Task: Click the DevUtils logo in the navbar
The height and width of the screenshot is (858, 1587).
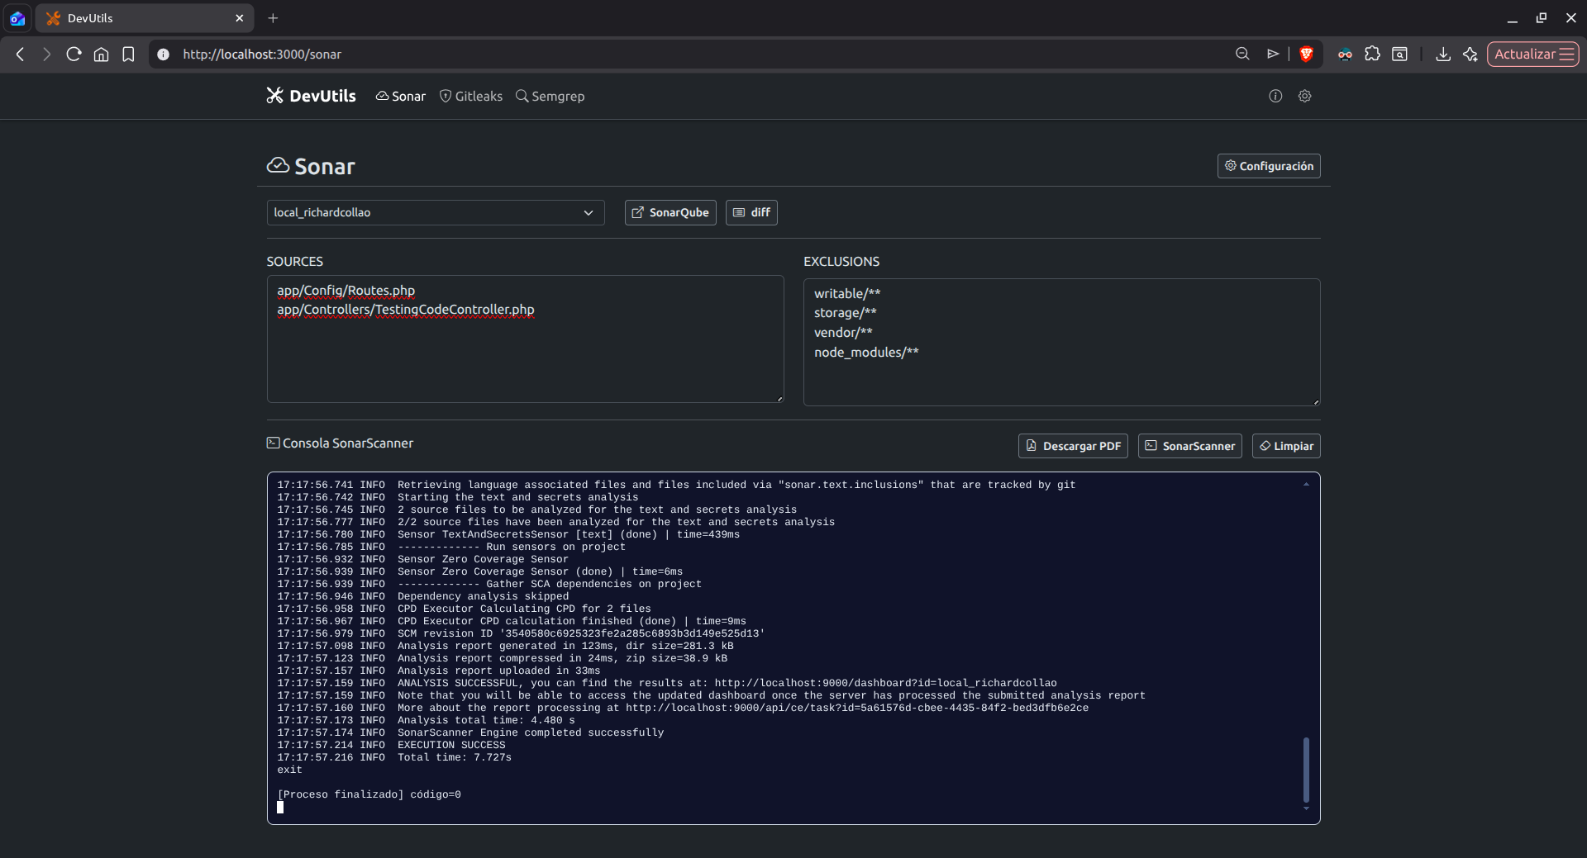Action: pyautogui.click(x=311, y=96)
